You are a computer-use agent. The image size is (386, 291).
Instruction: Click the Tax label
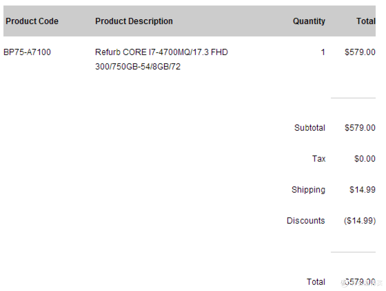319,159
